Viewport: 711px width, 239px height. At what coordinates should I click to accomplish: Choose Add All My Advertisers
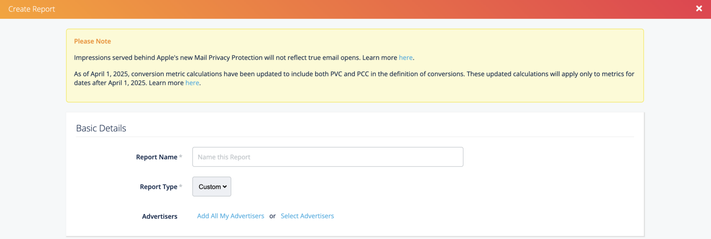tap(230, 216)
